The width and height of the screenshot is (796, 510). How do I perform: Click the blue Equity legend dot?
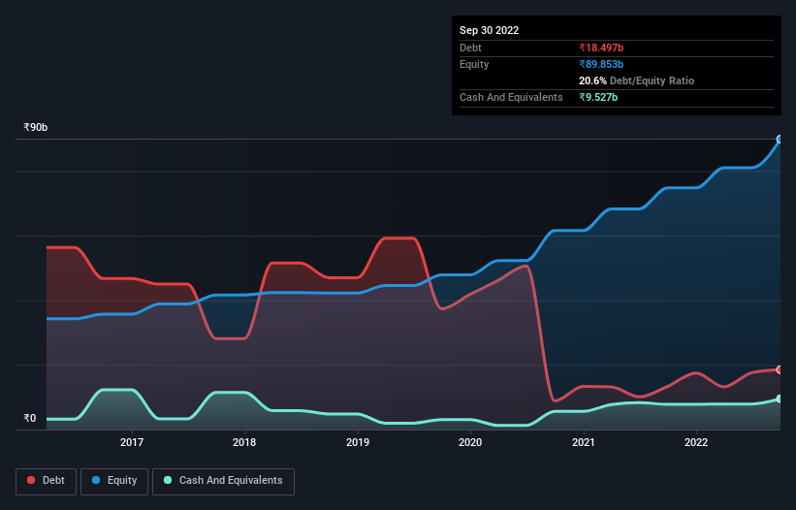96,480
